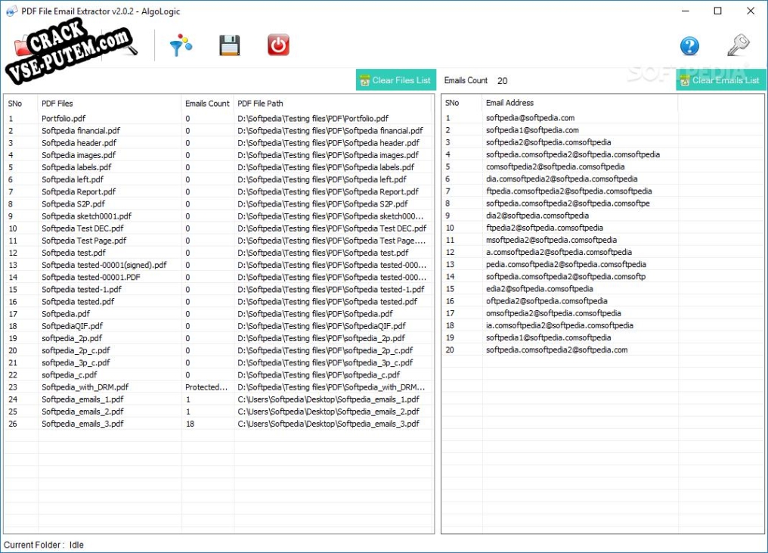
Task: Save emails with floppy disk icon
Action: 229,45
